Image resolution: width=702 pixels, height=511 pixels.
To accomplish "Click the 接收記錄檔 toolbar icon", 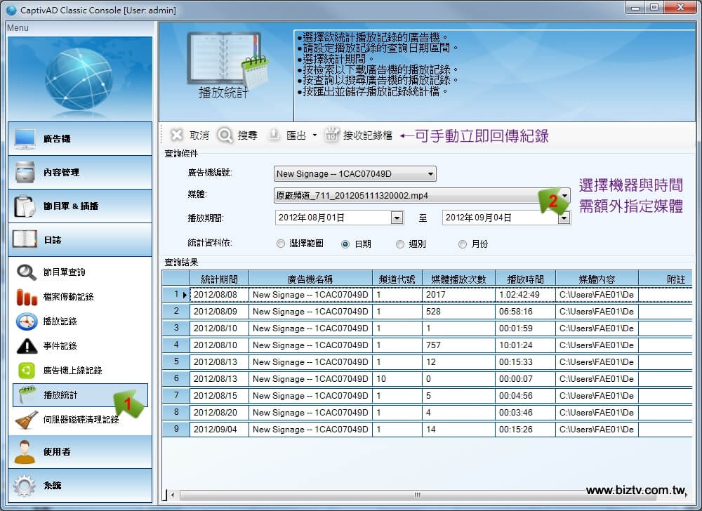I will [x=332, y=135].
